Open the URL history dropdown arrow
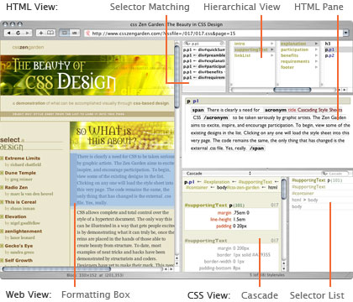Screen dimensions: 353x302 pos(345,34)
